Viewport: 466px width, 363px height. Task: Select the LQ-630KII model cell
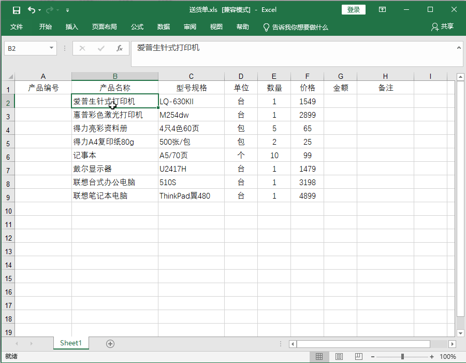191,102
